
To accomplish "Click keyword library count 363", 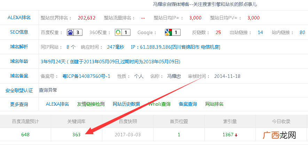I will 77,135.
